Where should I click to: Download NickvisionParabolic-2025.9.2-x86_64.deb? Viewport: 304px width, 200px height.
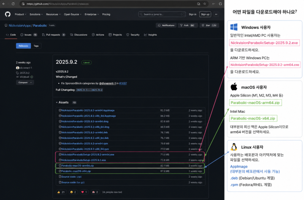pyautogui.click(x=85, y=138)
